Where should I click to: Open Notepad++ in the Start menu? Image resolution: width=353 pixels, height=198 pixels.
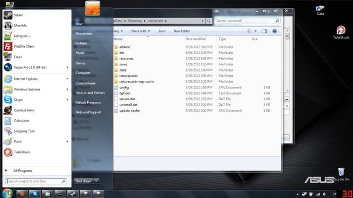point(37,36)
